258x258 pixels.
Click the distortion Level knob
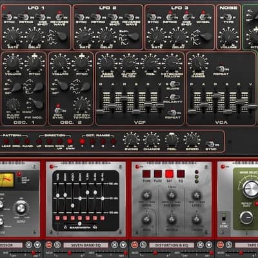pyautogui.click(x=196, y=195)
